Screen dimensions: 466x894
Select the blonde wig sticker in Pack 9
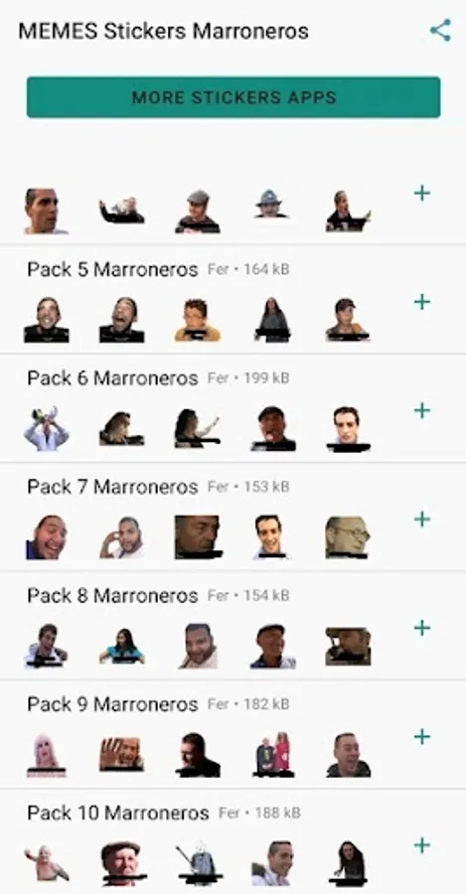coord(46,755)
